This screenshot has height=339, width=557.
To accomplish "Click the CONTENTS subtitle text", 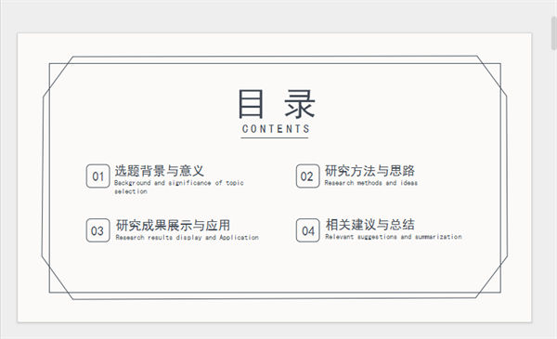I will (276, 129).
